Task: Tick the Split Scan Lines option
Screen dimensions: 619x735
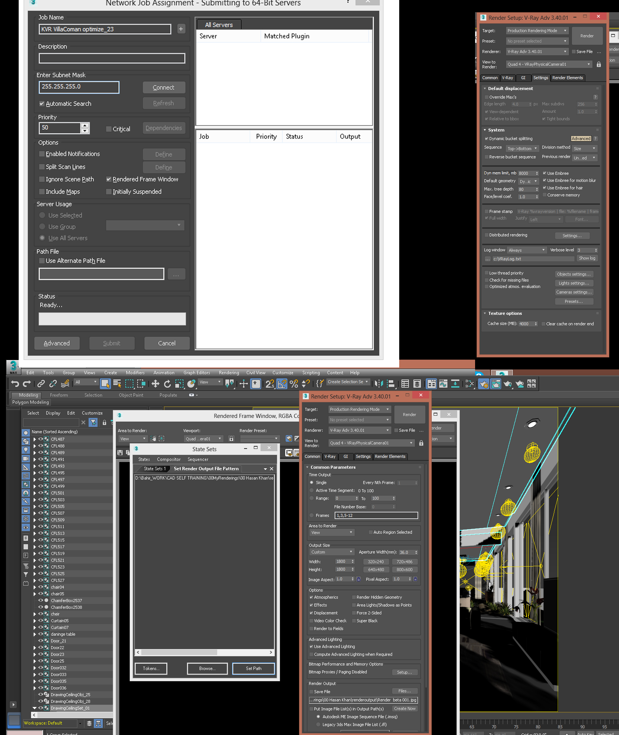Action: tap(42, 167)
